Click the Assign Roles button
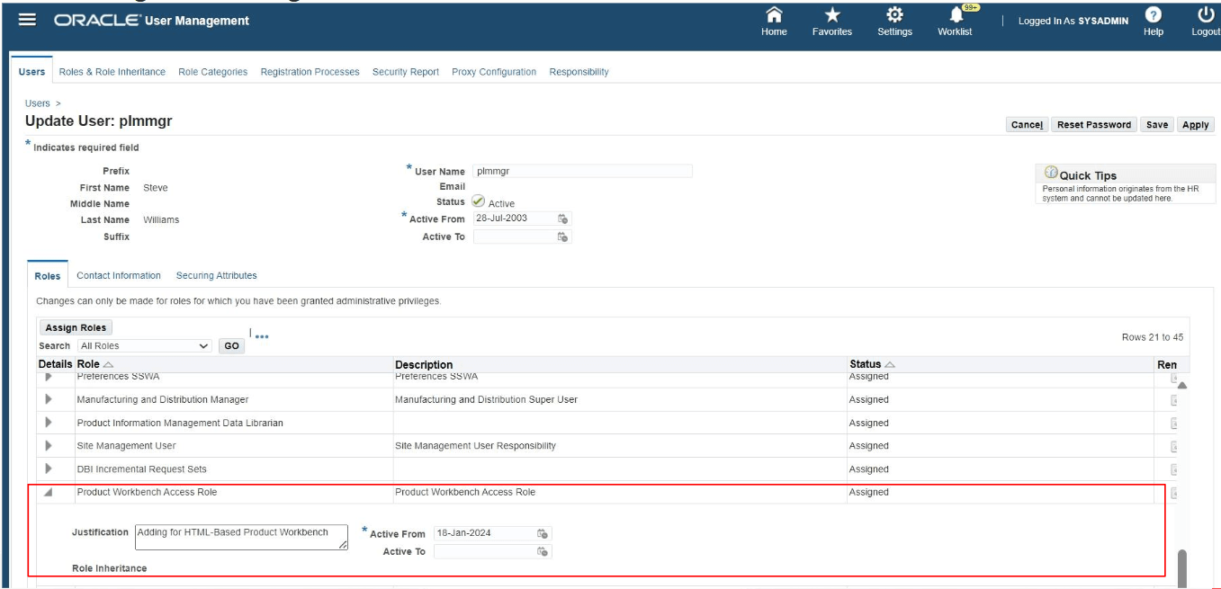Viewport: 1221px width, 589px height. coord(76,328)
